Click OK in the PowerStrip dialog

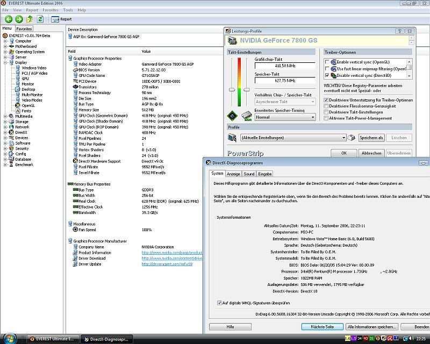point(344,153)
